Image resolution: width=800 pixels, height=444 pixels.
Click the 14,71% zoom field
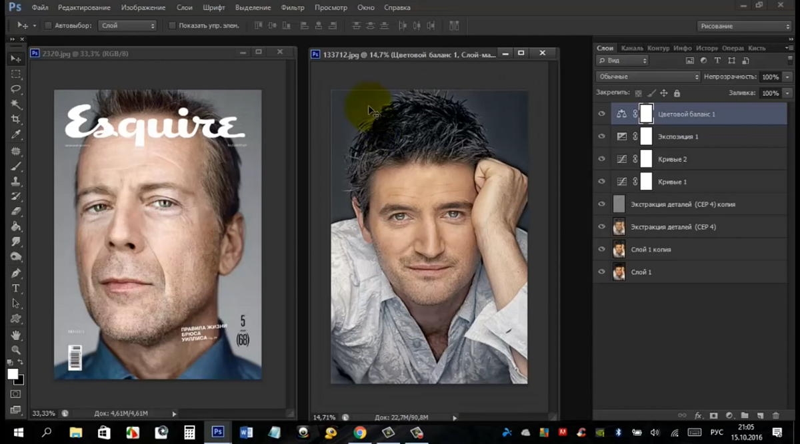[325, 417]
